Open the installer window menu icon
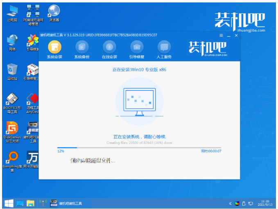The height and width of the screenshot is (209, 278). pos(222,36)
